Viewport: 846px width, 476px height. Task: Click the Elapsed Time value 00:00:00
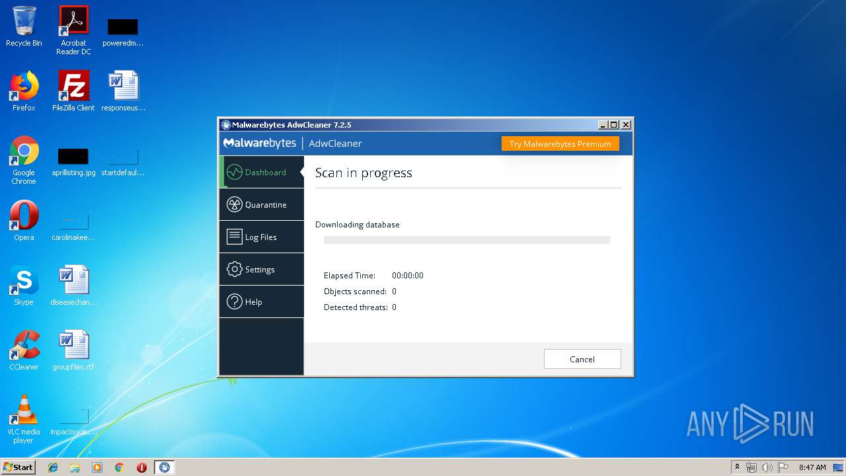tap(408, 276)
